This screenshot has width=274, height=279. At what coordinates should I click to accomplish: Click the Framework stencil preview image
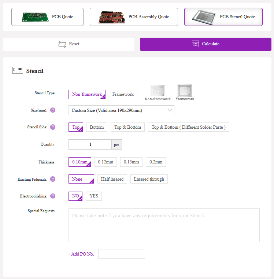coord(185,90)
